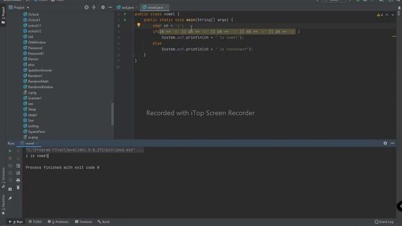
Task: Click the red Stop button in Run panel
Action: (x=10, y=158)
